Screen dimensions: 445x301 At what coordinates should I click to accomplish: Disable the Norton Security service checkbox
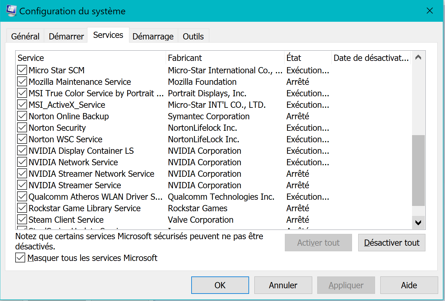tap(22, 128)
